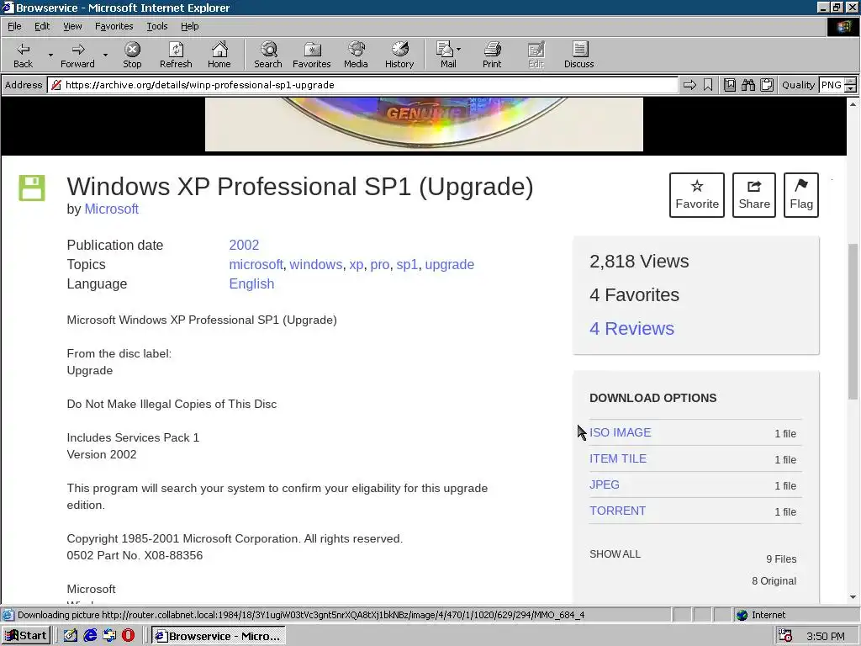The image size is (861, 646).
Task: Click the English language link
Action: click(x=251, y=284)
